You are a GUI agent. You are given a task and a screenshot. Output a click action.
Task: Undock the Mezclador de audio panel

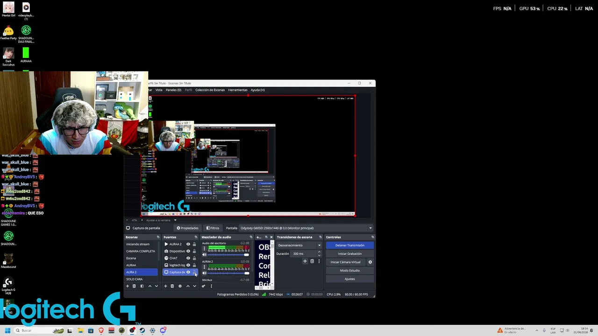click(x=251, y=237)
